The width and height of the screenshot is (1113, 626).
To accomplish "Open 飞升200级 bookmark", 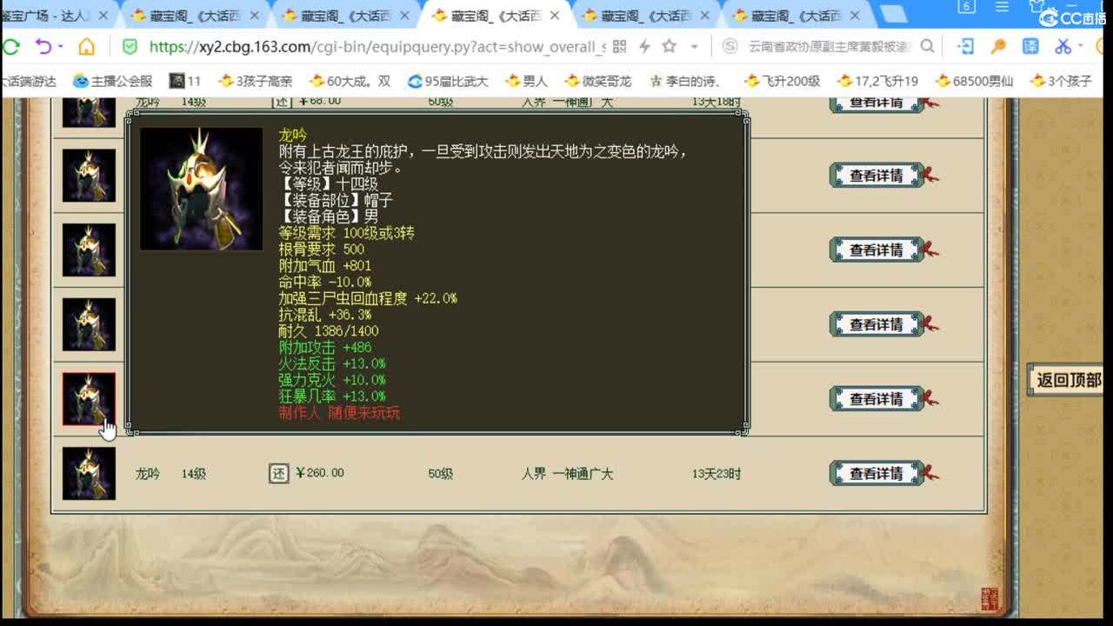I will click(x=783, y=81).
